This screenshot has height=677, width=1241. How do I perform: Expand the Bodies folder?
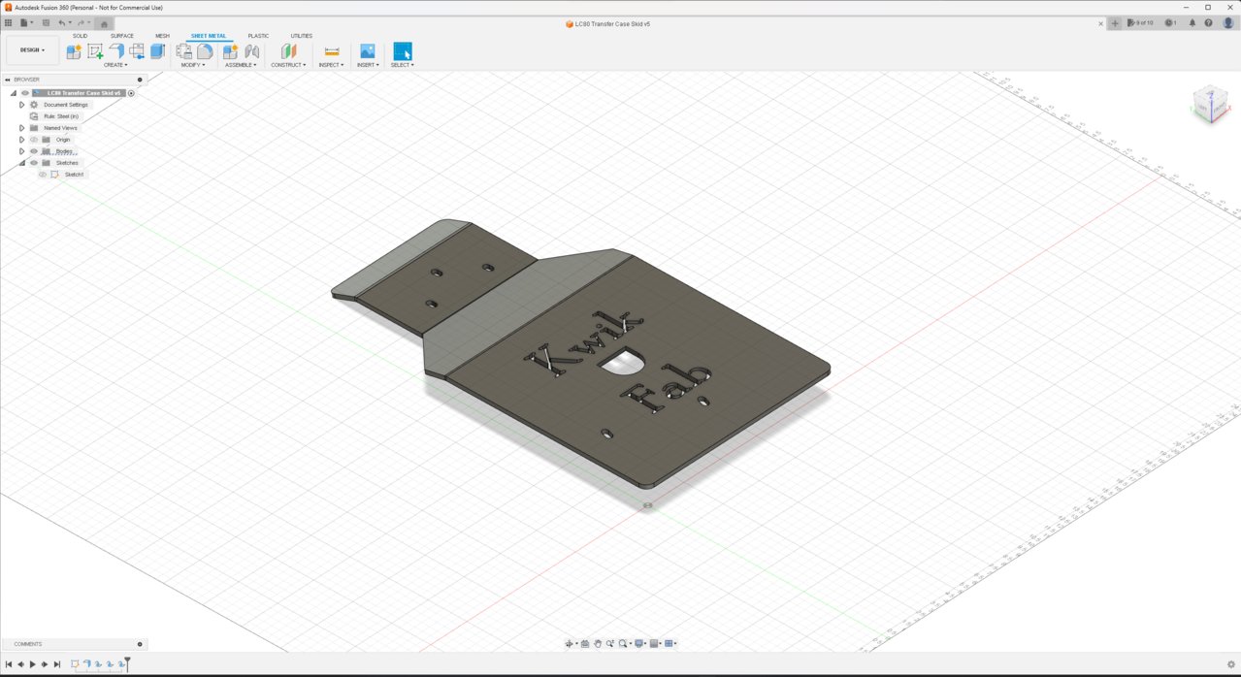(21, 151)
